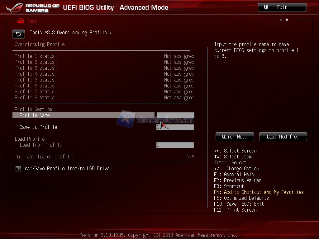Select the Save to Profile label
319x239 pixels.
tap(38, 127)
